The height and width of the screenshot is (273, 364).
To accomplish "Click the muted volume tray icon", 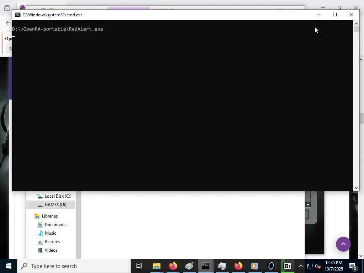I will click(x=318, y=266).
